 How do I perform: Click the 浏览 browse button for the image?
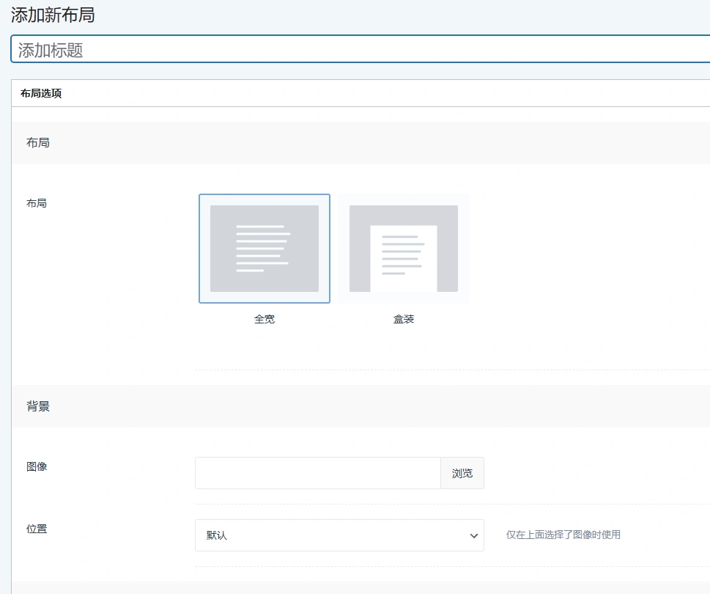(462, 472)
